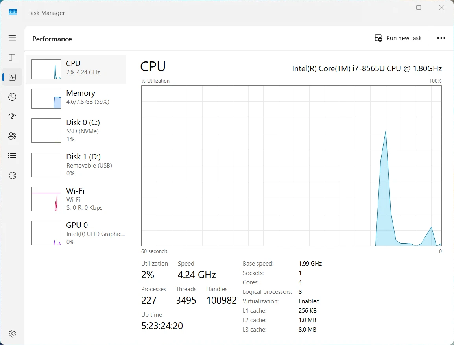454x345 pixels.
Task: Click the Cores value 4
Action: click(x=300, y=282)
